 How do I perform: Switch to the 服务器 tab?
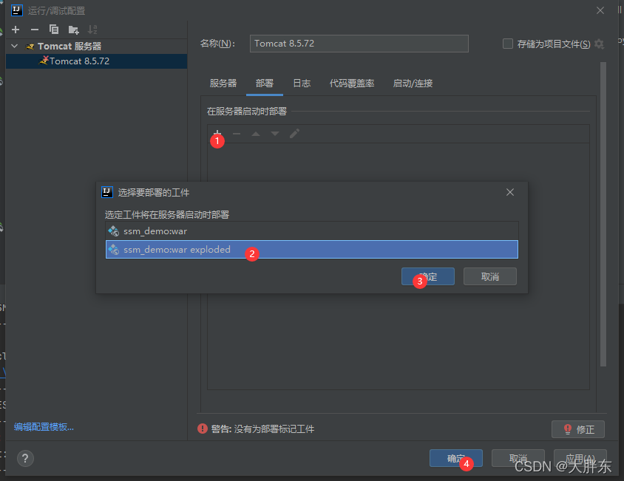pos(223,83)
